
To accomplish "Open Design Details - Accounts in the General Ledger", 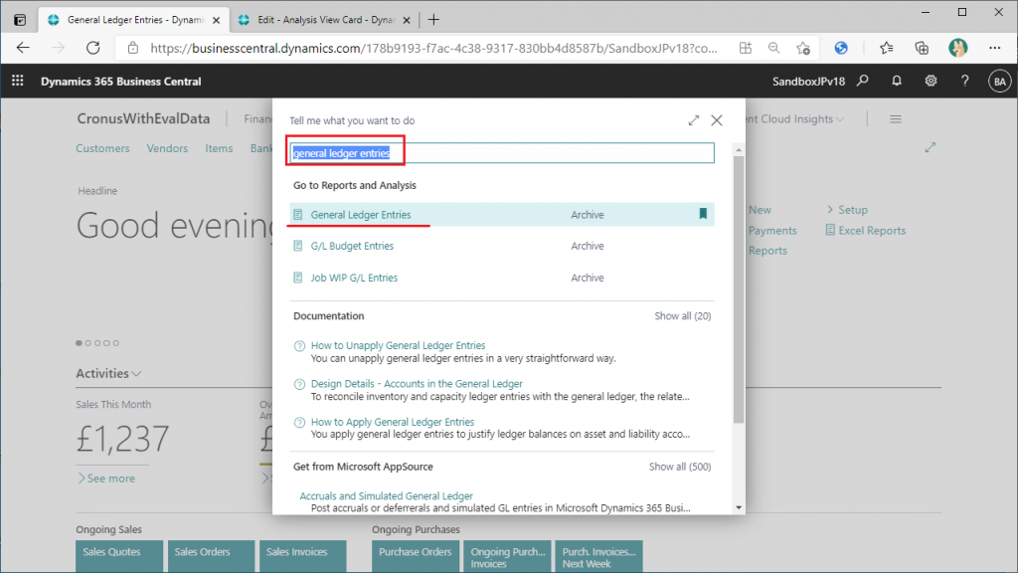I will point(417,383).
